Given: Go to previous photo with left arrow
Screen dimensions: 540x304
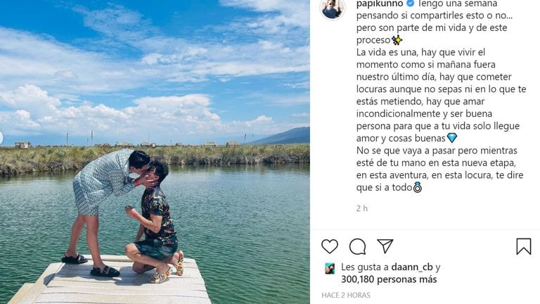Looking at the screenshot, I should pyautogui.click(x=1, y=138).
